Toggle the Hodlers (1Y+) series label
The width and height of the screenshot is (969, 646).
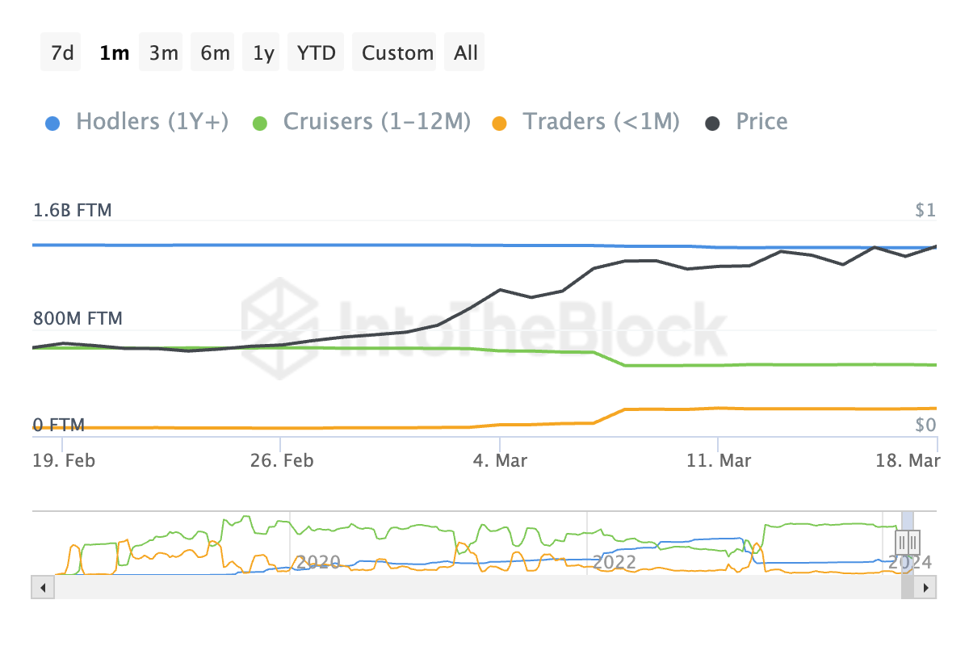click(152, 122)
